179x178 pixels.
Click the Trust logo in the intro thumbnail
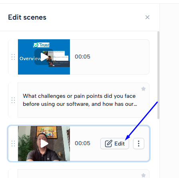[42, 45]
